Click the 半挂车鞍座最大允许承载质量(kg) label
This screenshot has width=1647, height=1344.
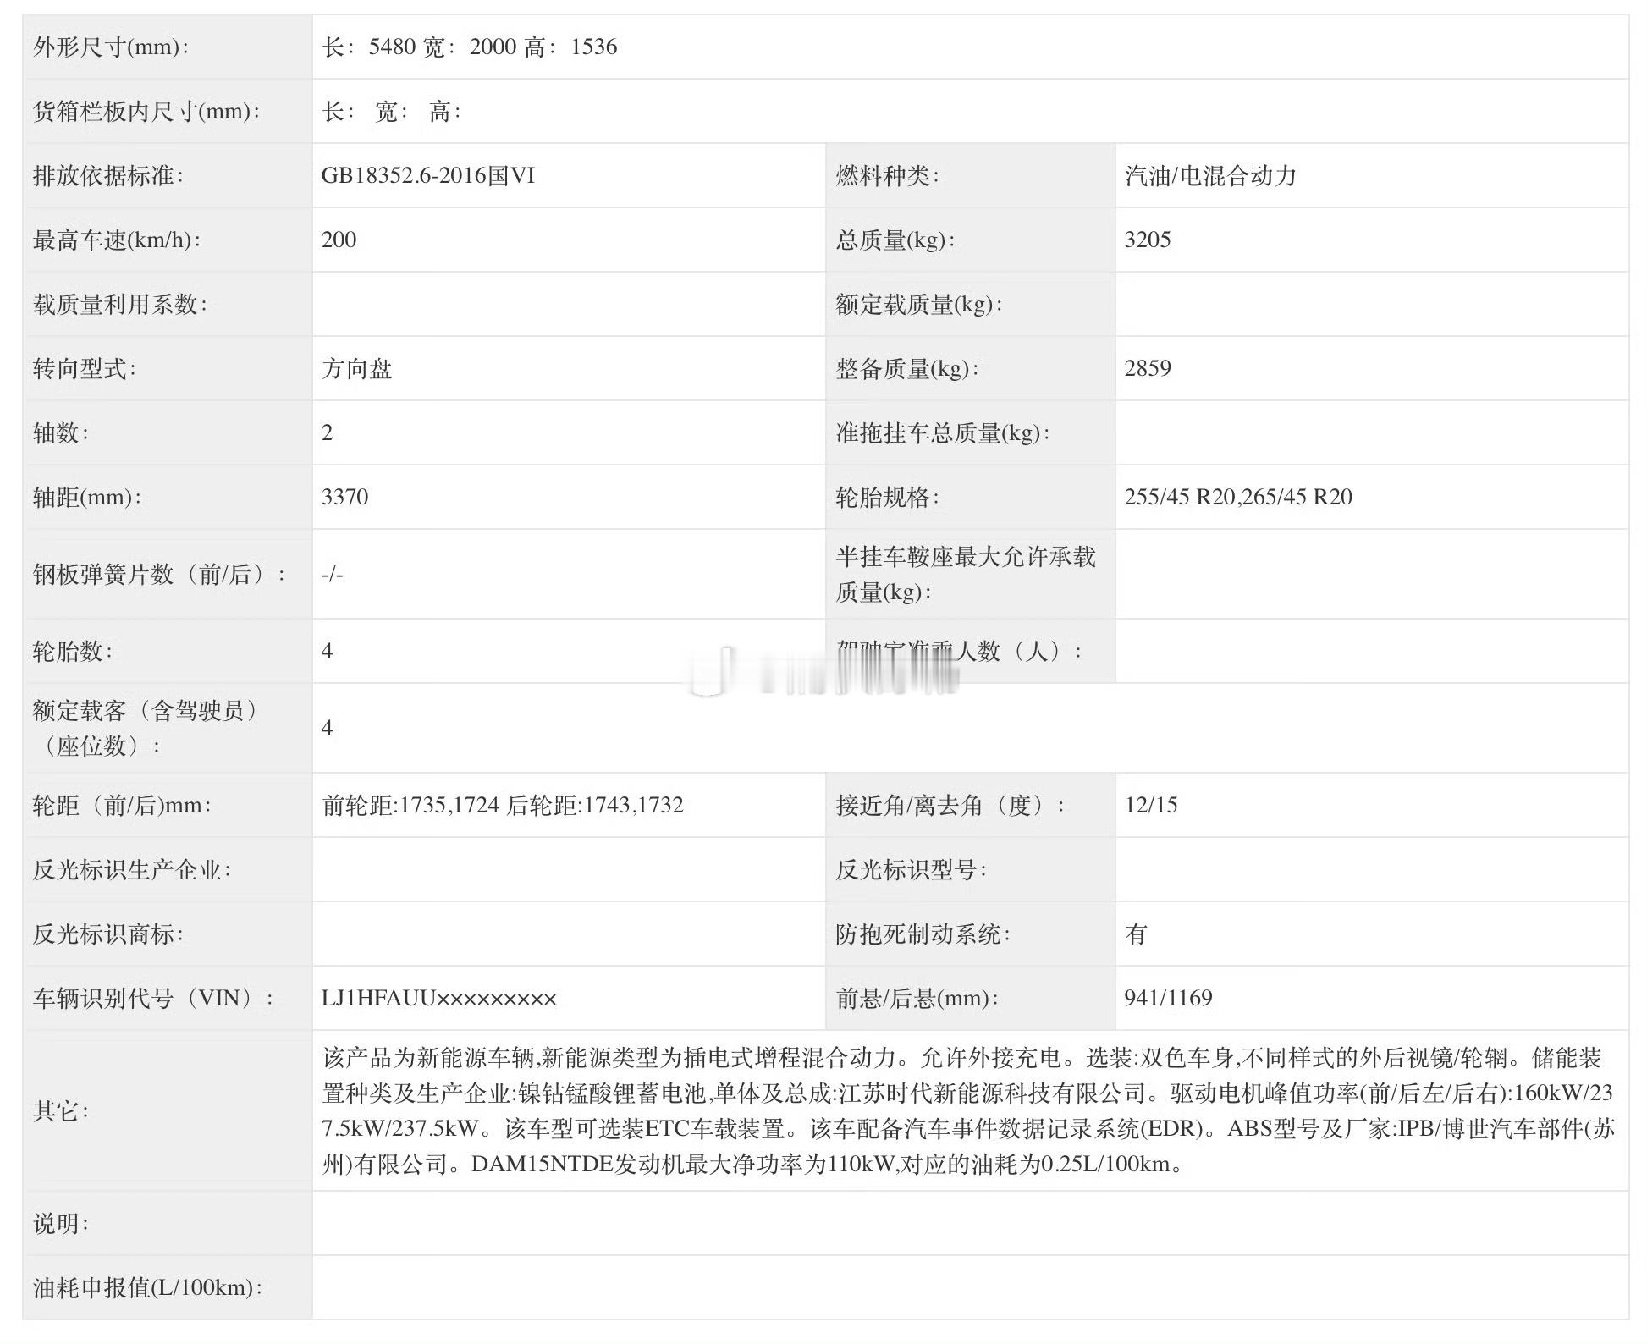[x=966, y=574]
